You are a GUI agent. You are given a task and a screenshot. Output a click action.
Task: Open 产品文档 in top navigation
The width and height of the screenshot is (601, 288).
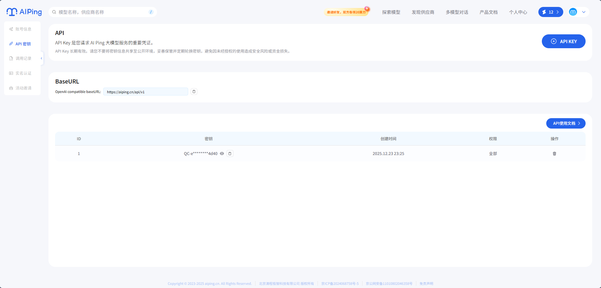(x=489, y=12)
